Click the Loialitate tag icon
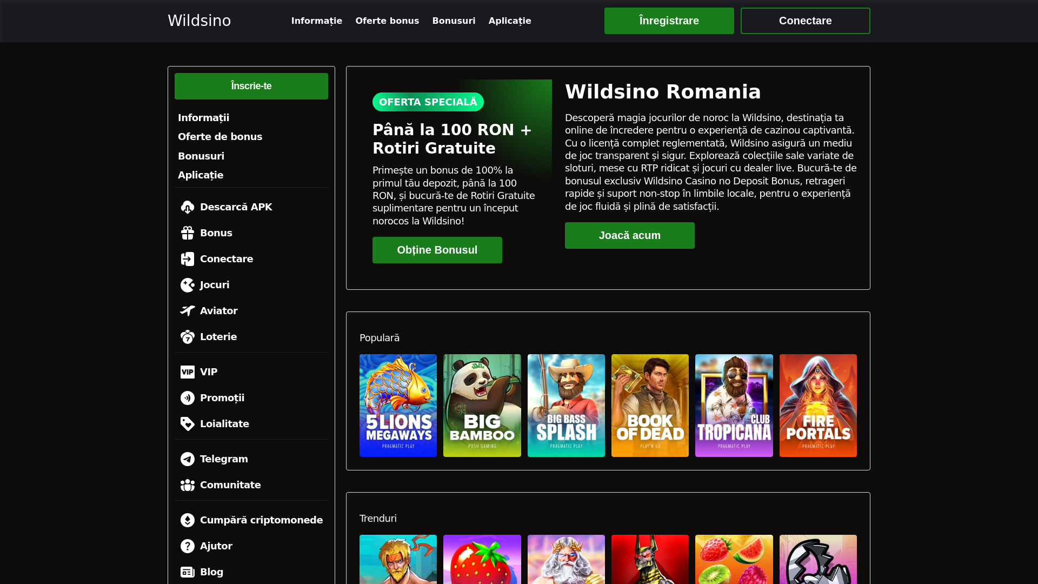The image size is (1038, 584). 188,424
